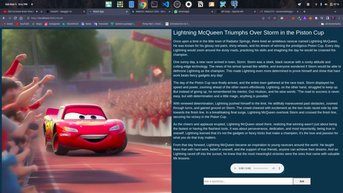The height and width of the screenshot is (193, 343).
Task: Open the 'Temp Mail | Email...' bookmark
Action: coord(150,24)
